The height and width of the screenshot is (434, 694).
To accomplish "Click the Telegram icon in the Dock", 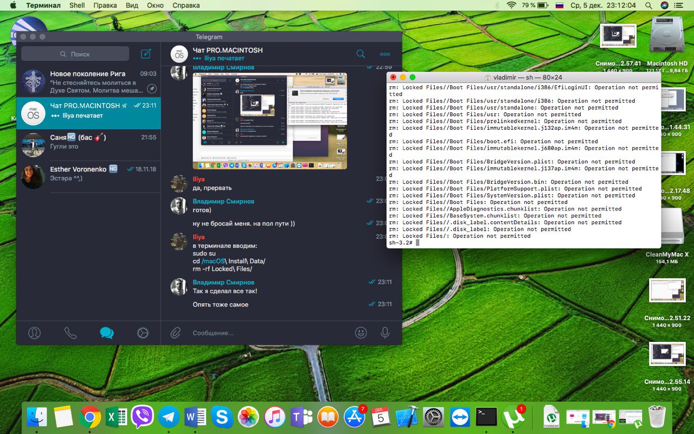I will click(x=169, y=417).
